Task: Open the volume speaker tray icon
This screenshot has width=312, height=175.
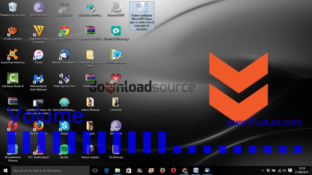Action: (x=284, y=170)
